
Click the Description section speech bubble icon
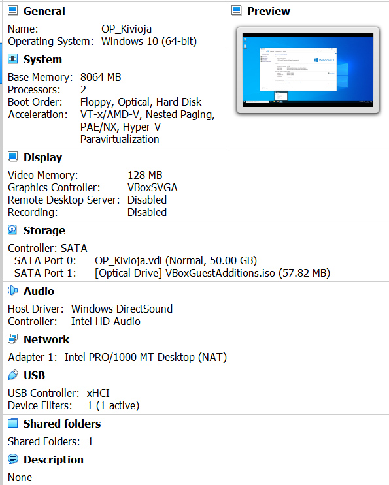coord(12,459)
